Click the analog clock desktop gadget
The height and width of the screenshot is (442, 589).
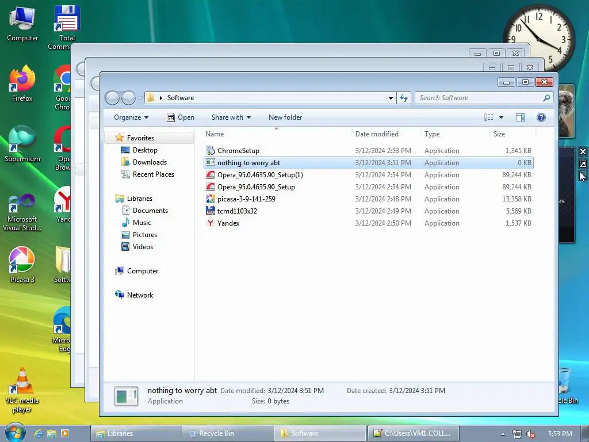[x=539, y=39]
